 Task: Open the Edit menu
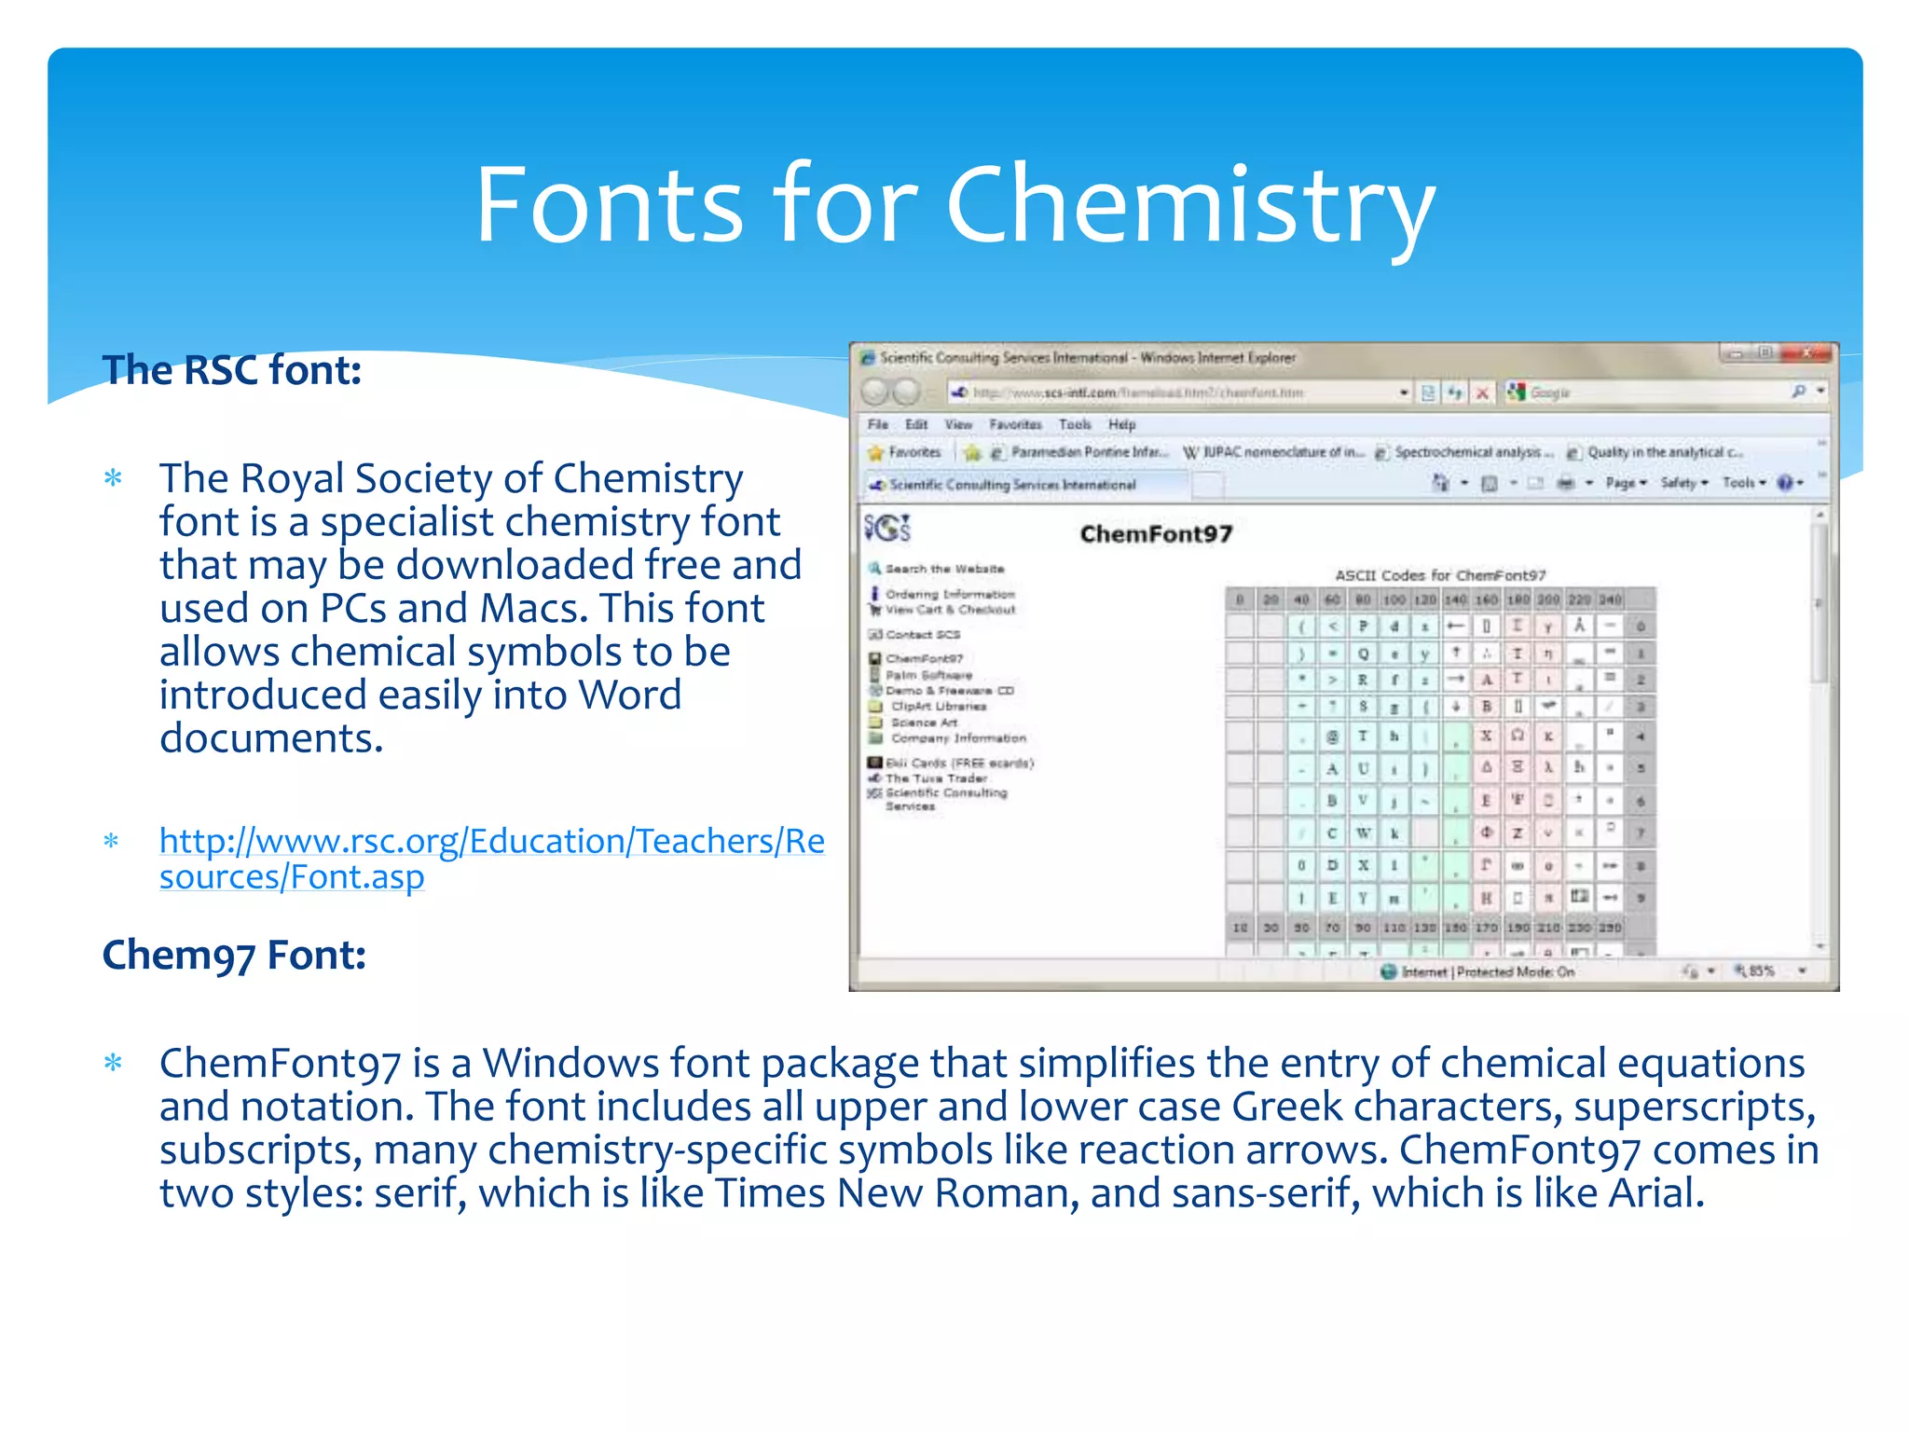click(916, 424)
